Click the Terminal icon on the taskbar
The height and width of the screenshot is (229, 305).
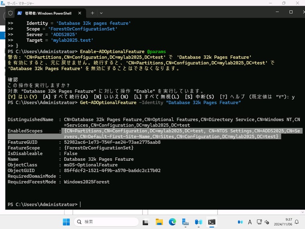coord(211,222)
